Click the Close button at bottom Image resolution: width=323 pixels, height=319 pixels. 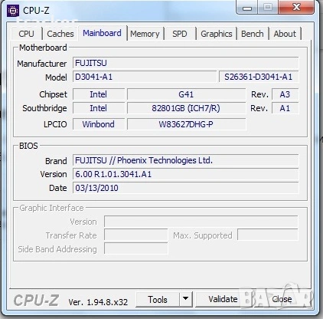282,299
